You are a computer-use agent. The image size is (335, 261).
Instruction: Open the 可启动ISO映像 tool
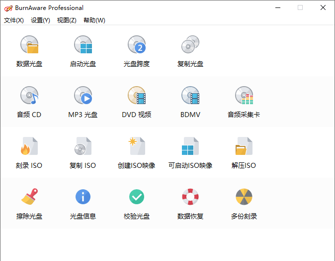190,153
